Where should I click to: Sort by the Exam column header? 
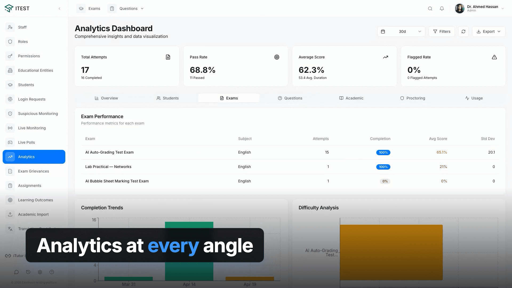90,139
